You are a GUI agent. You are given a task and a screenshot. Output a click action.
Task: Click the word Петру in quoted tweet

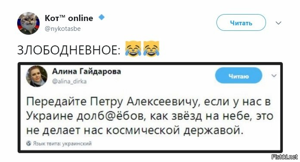point(106,102)
